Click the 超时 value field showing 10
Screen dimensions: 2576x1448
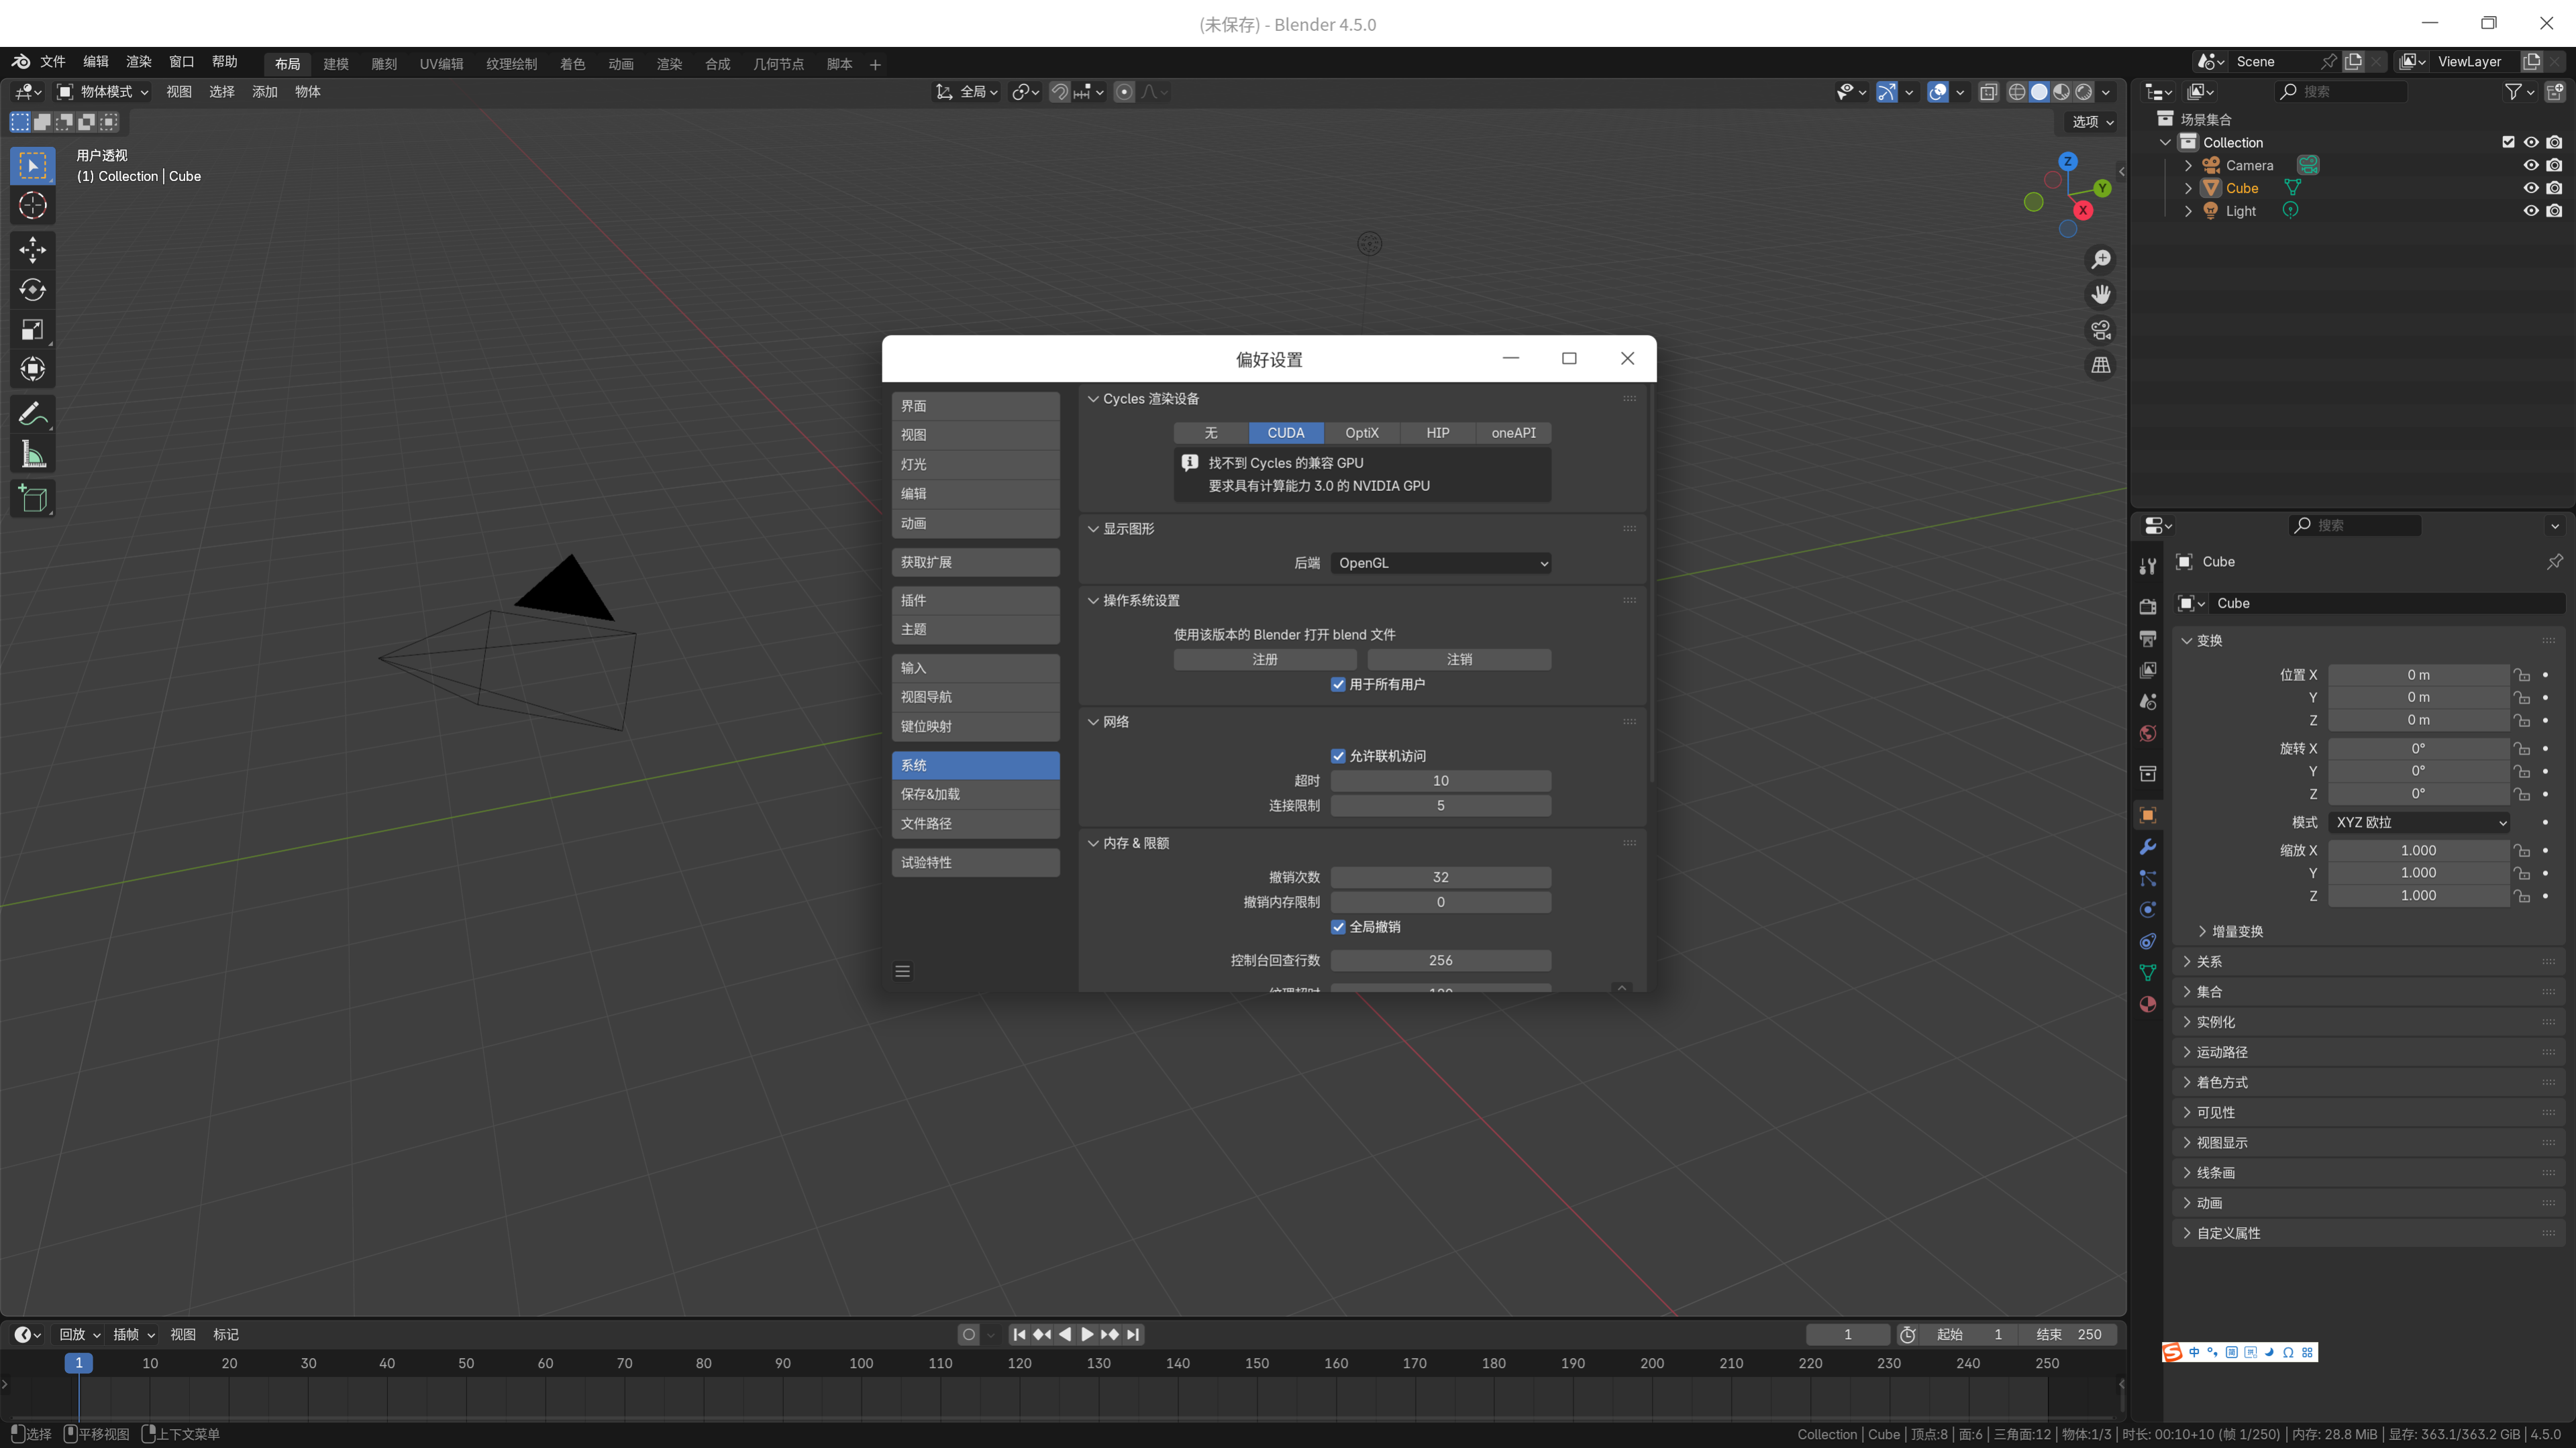1441,781
